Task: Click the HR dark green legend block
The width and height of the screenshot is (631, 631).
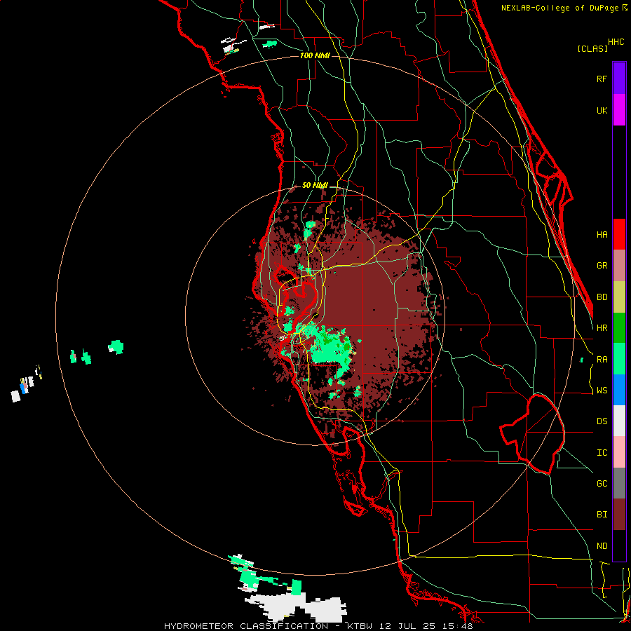Action: [x=619, y=327]
